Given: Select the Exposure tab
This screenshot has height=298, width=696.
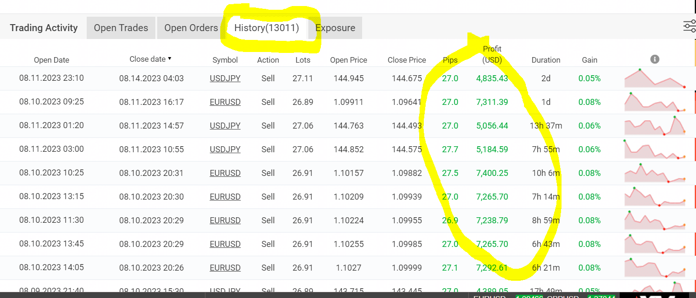Looking at the screenshot, I should point(335,28).
